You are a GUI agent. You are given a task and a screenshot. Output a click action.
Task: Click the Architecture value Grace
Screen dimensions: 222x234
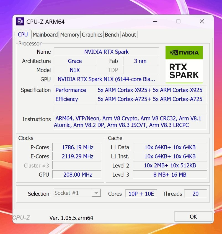coord(75,61)
